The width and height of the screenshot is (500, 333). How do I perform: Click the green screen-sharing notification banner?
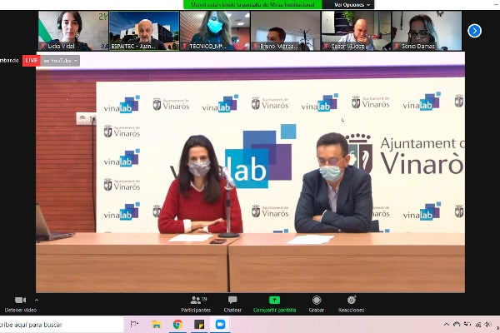click(x=252, y=4)
